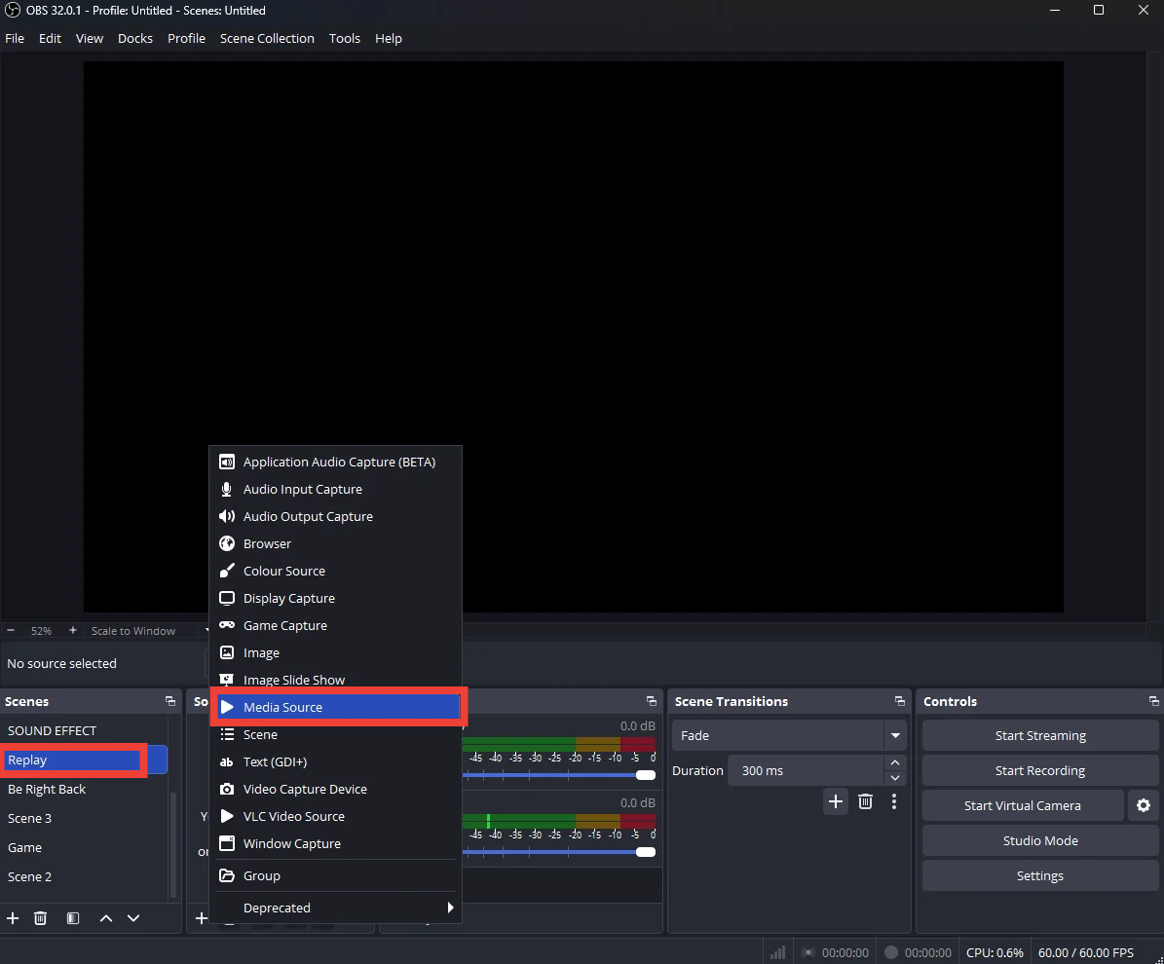Screen dimensions: 1164x964
Task: Click Start Streaming button
Action: (x=1040, y=735)
